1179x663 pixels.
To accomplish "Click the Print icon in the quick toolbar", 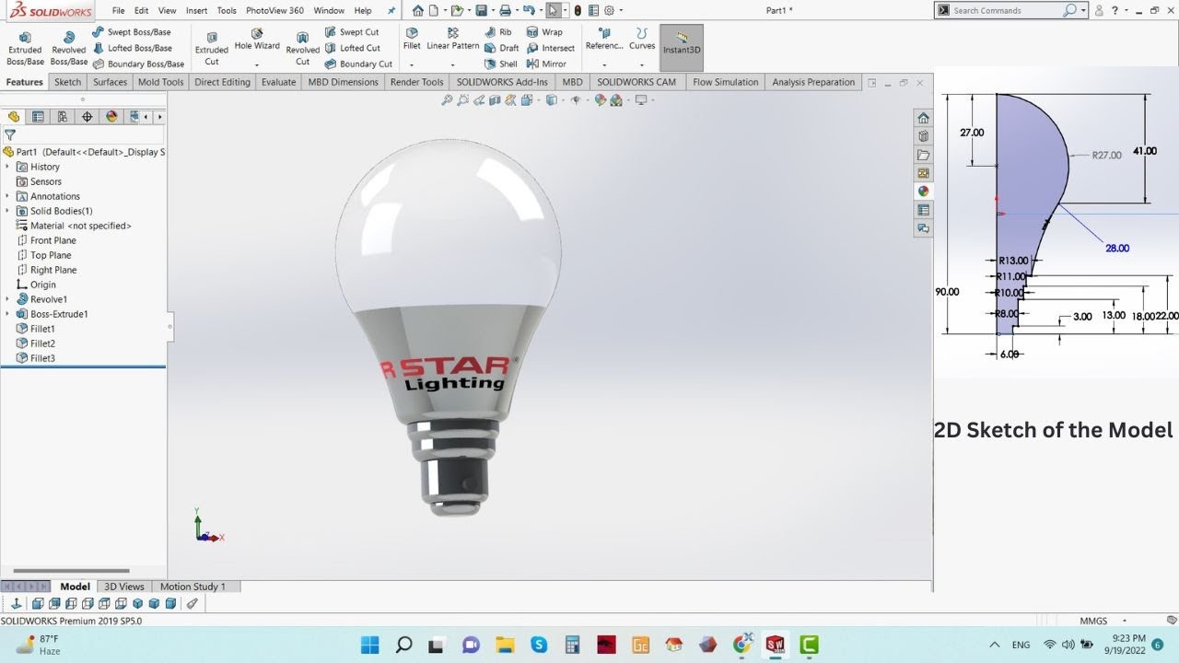I will point(505,10).
